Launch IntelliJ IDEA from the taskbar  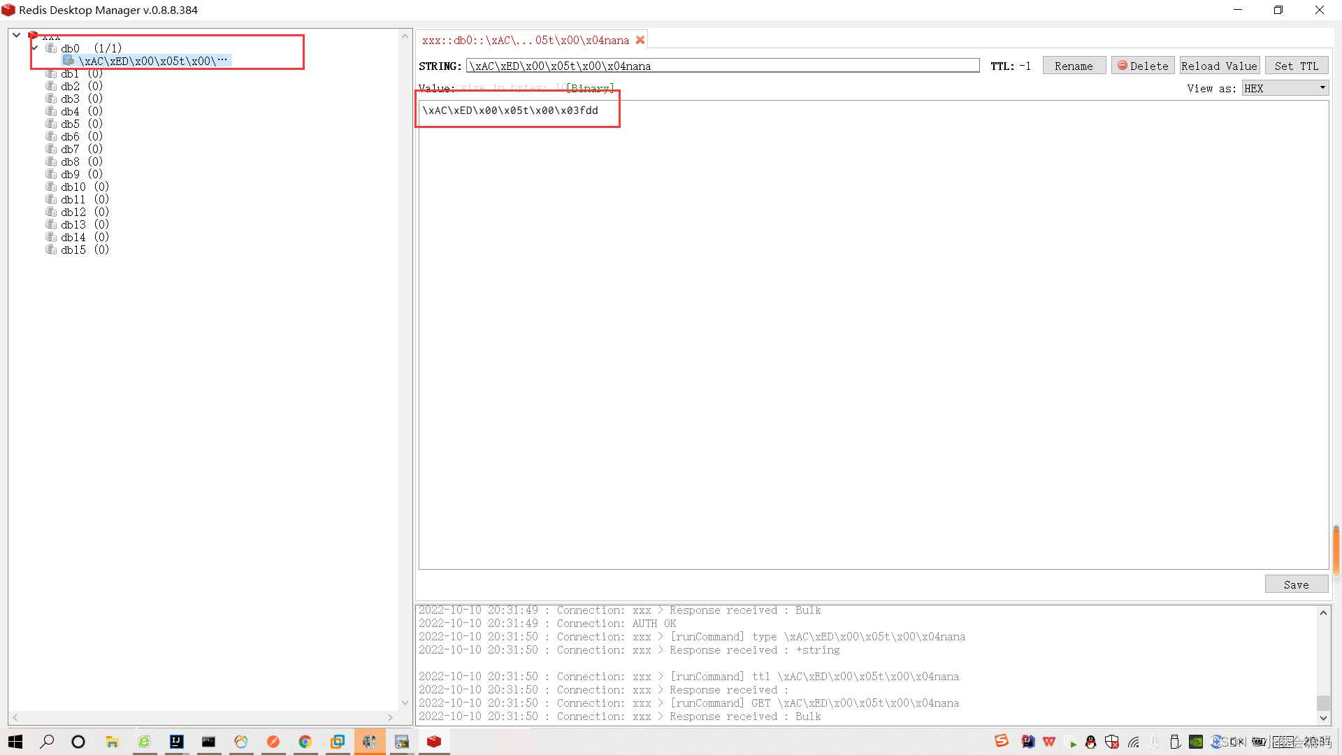coord(176,742)
